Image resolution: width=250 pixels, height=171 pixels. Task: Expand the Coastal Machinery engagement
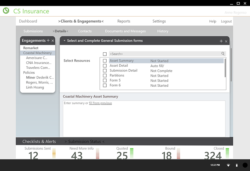tap(37, 53)
